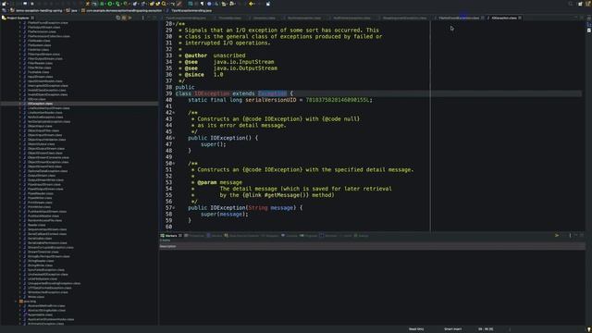Minimize the Project Explorer view
Image resolution: width=592 pixels, height=333 pixels.
(149, 18)
